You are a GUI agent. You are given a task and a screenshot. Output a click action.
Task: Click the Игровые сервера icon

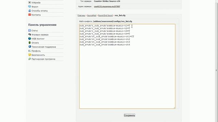coord(30,35)
